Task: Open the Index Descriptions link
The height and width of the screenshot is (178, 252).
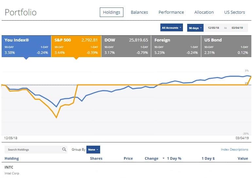Action: [234, 150]
